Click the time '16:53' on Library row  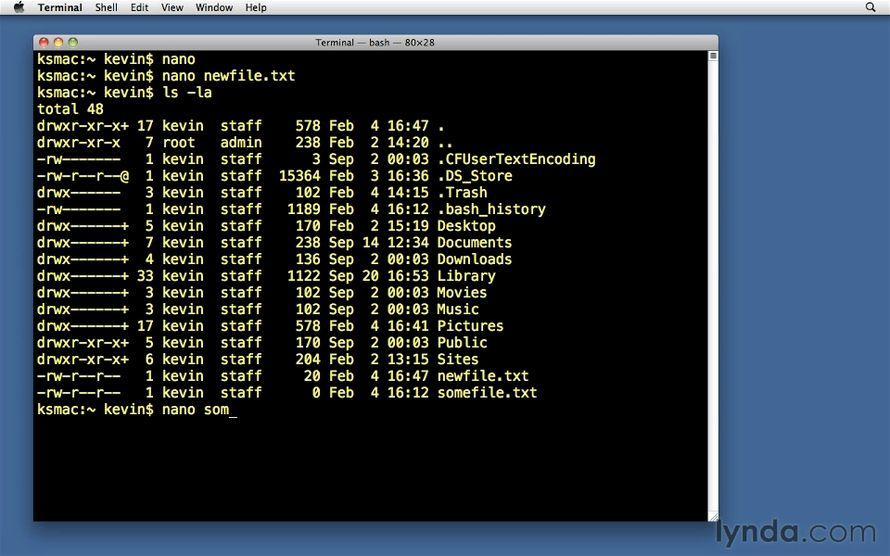pos(408,276)
